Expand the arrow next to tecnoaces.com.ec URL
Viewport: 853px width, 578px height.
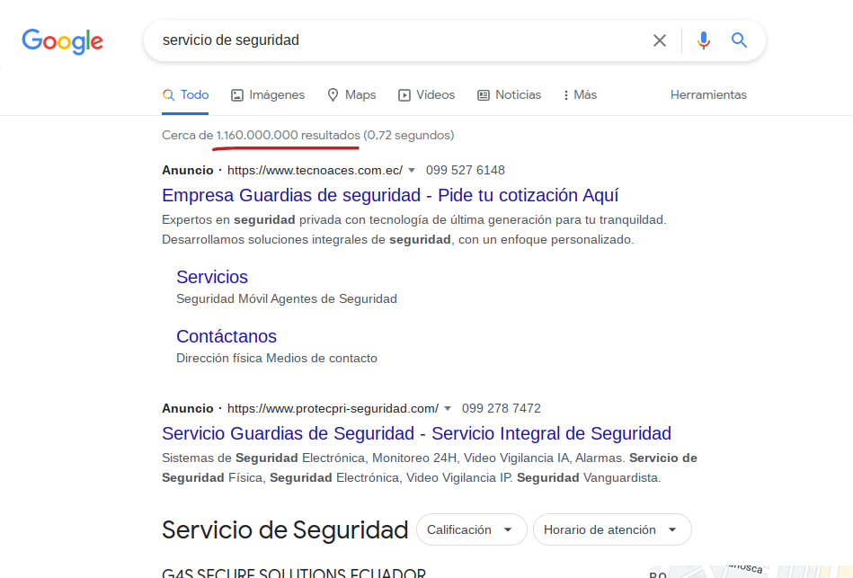click(x=412, y=171)
